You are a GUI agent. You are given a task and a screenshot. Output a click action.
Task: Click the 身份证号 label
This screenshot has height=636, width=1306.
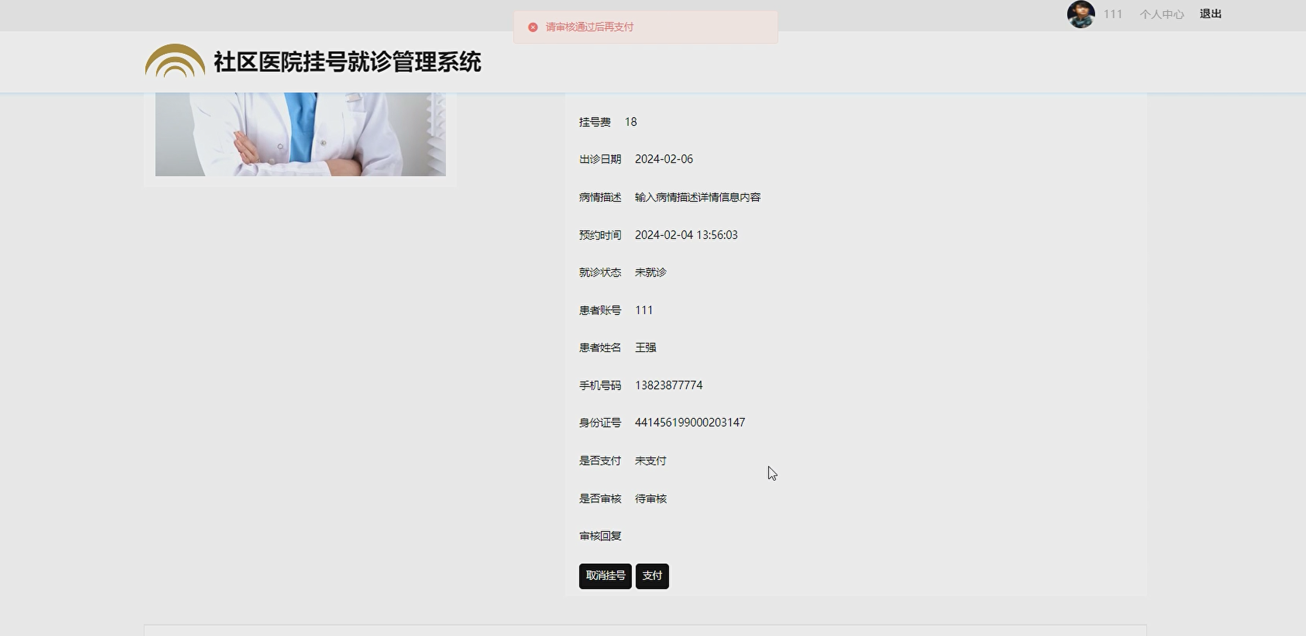point(600,423)
